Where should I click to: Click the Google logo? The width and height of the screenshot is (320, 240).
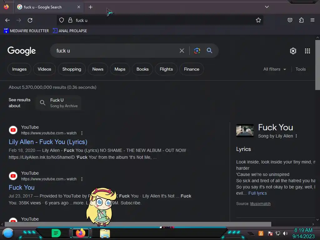pos(22,51)
